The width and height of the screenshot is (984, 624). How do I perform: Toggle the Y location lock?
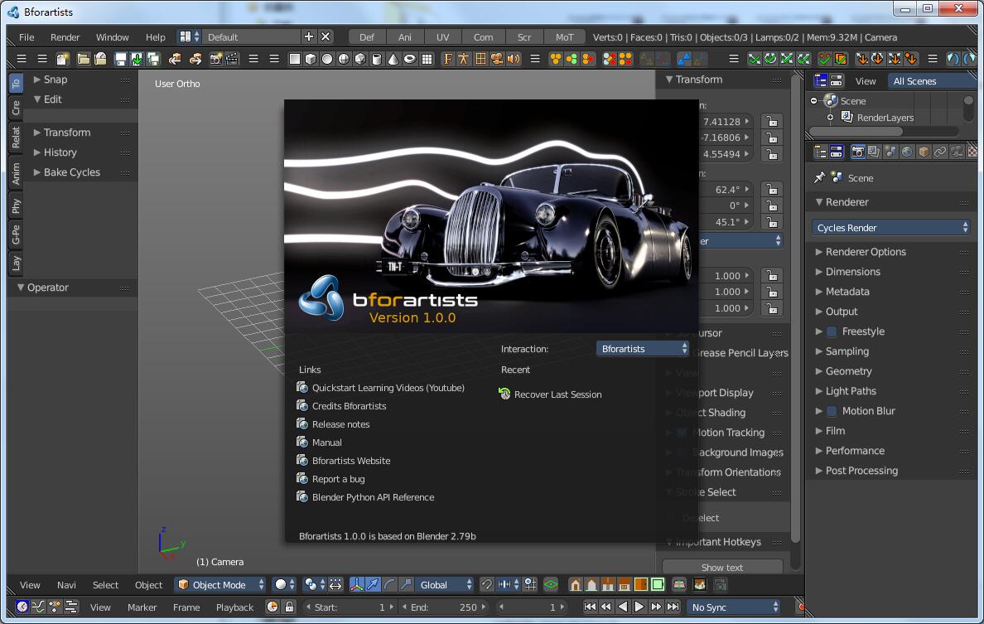coord(771,138)
